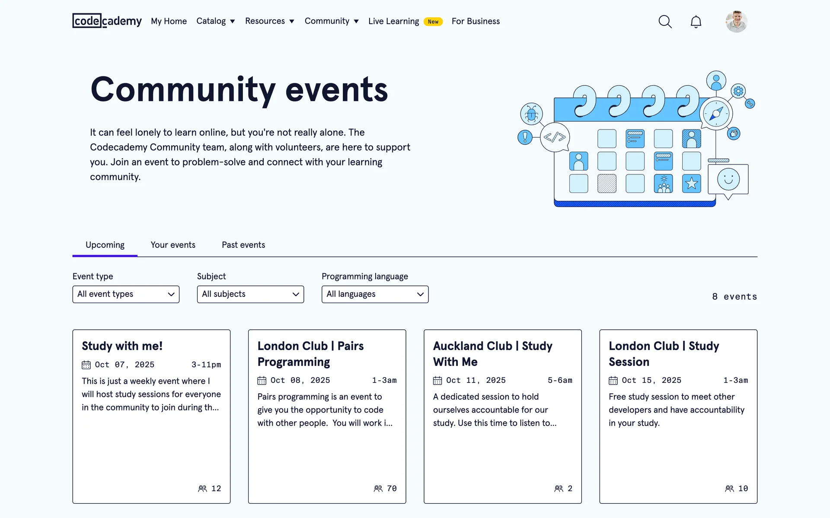Open the All subjects dropdown

[250, 294]
